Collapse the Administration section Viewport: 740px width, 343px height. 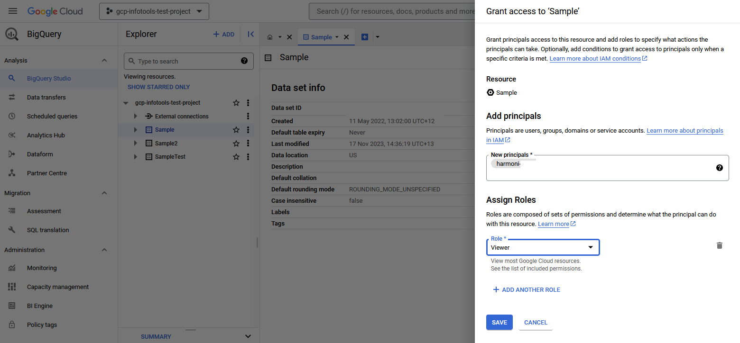(x=104, y=250)
